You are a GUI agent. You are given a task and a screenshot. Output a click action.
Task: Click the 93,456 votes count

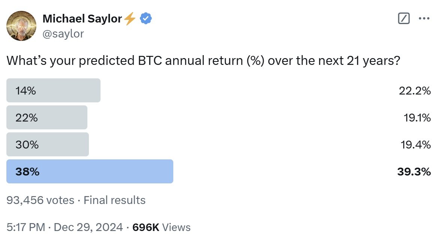click(x=40, y=200)
